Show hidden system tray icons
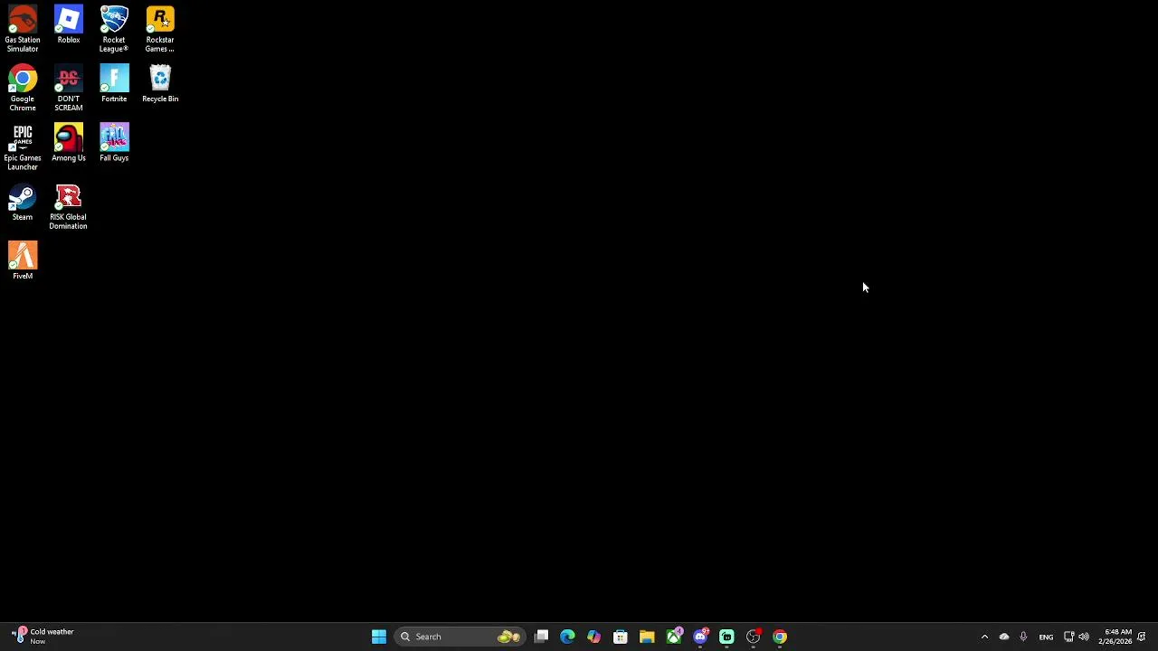The height and width of the screenshot is (651, 1158). 985,637
